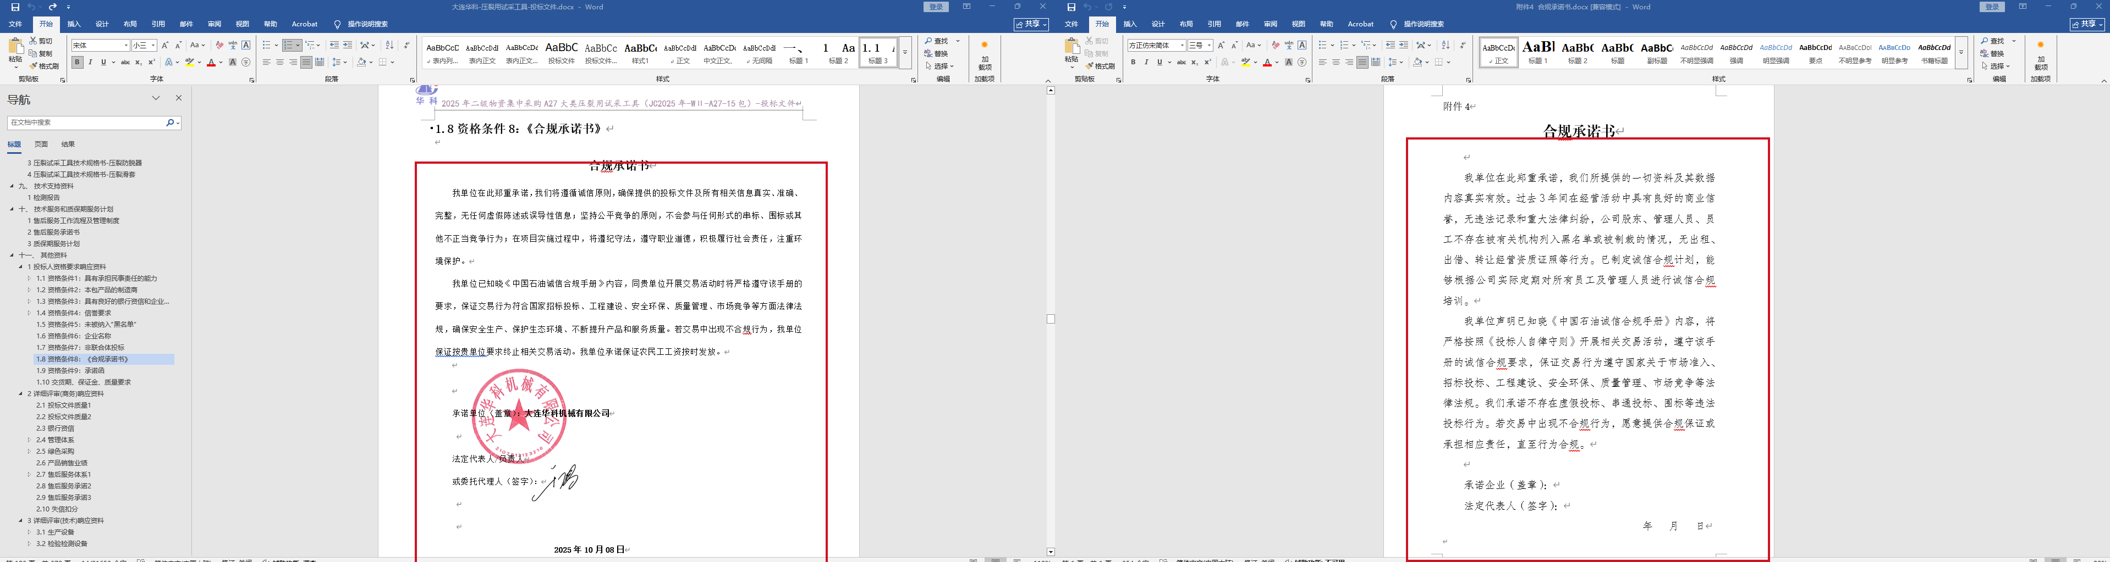
Task: Toggle Center alignment in left Word window
Action: click(x=280, y=62)
